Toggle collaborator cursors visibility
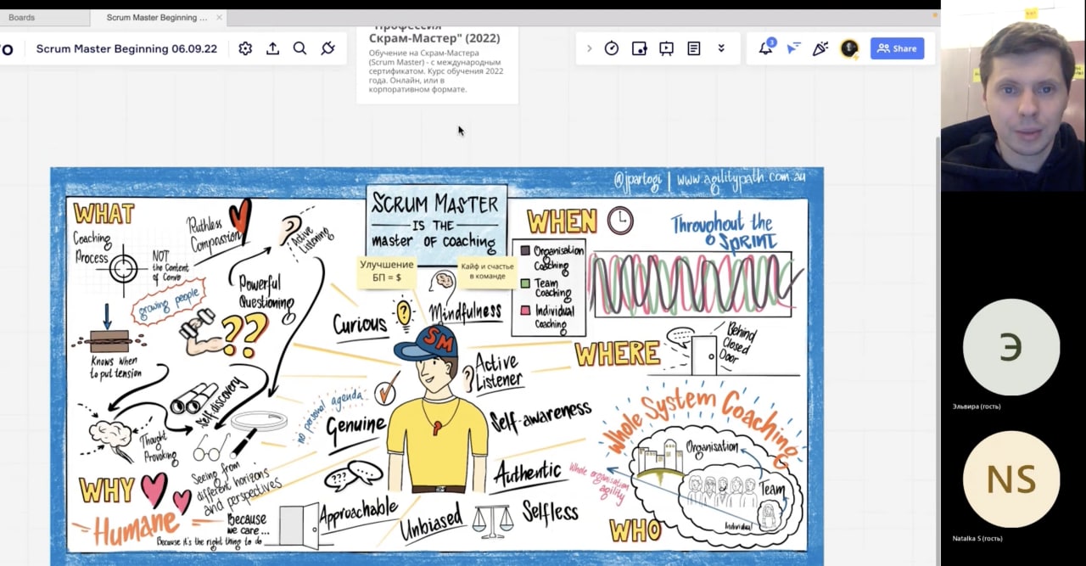This screenshot has height=566, width=1086. [792, 48]
